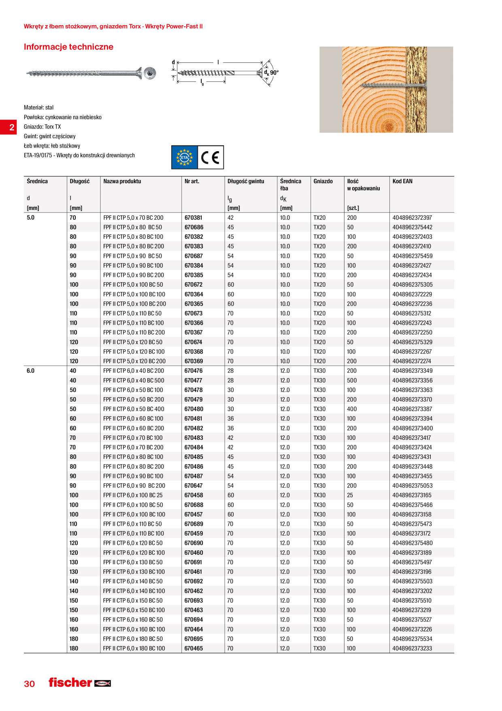Click the 500 pack quantity for 670477
502x711 pixels.
352,381
